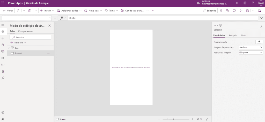
Task: Click the environment icon in header
Action: click(x=198, y=3)
